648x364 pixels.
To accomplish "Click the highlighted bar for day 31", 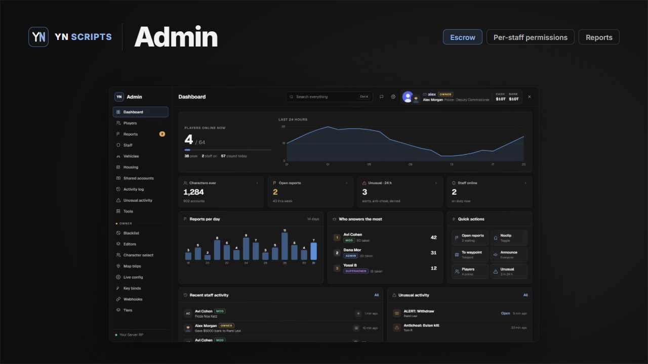I will point(313,251).
